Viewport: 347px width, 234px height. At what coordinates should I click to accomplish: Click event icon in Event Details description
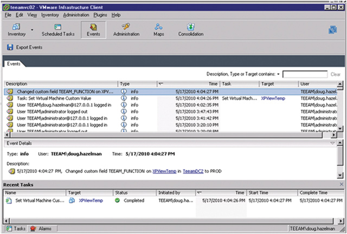[11, 171]
